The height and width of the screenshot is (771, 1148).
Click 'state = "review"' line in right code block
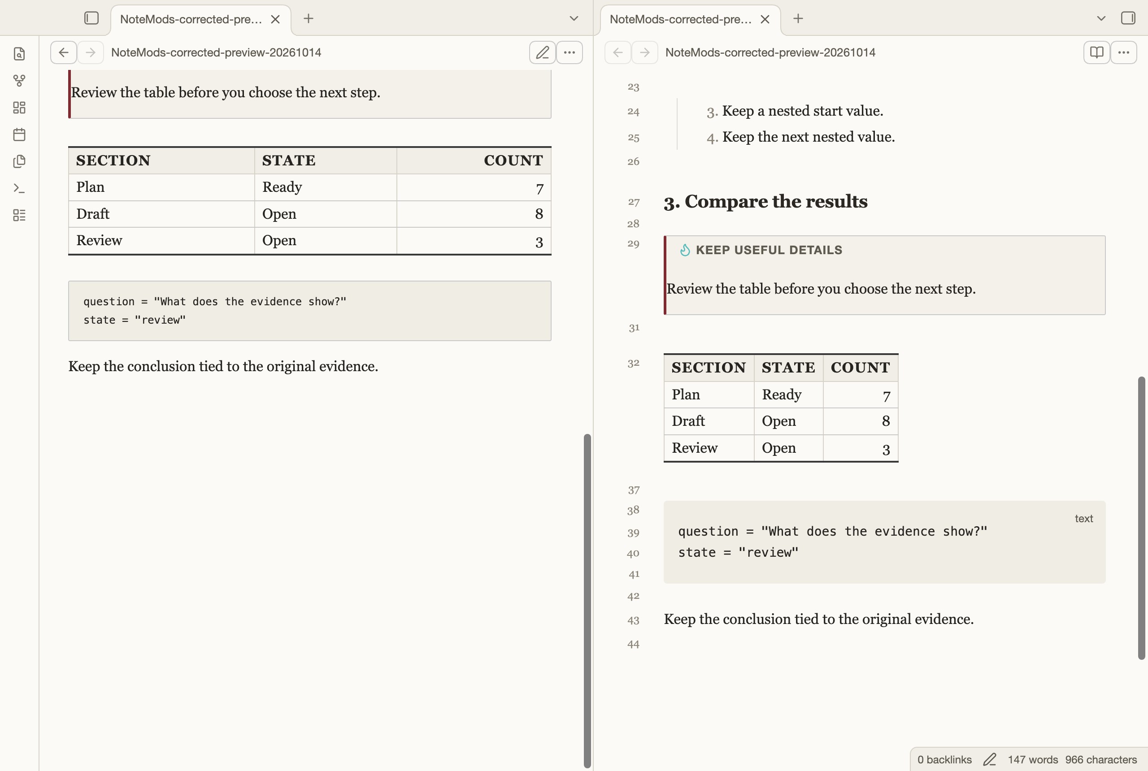coord(738,553)
